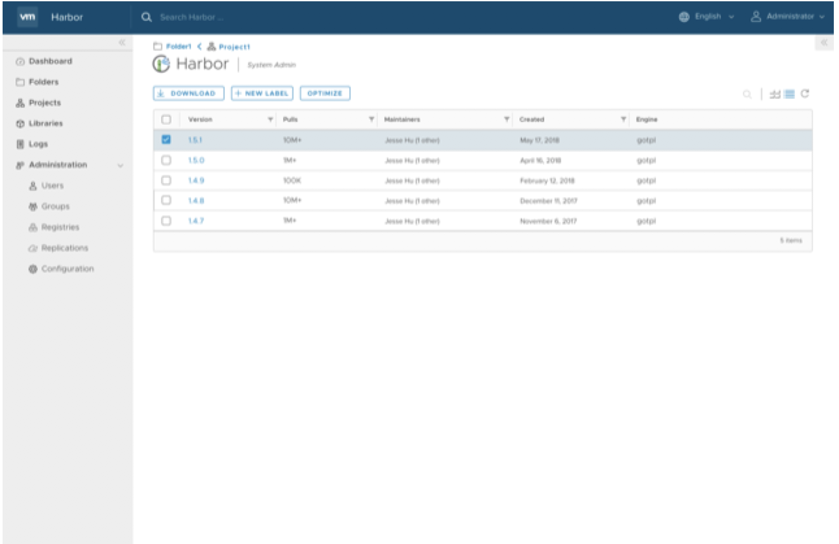
Task: Click Folder1 breadcrumb link
Action: [178, 47]
